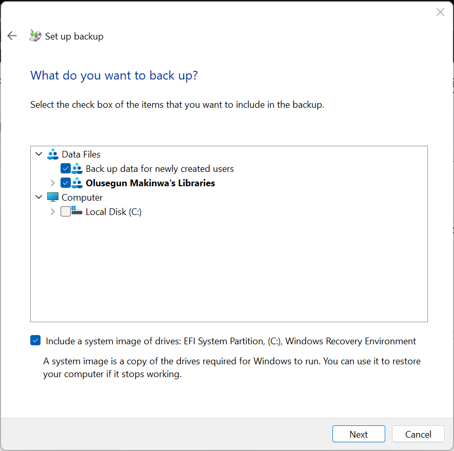Collapse the Computer tree node

pos(39,197)
